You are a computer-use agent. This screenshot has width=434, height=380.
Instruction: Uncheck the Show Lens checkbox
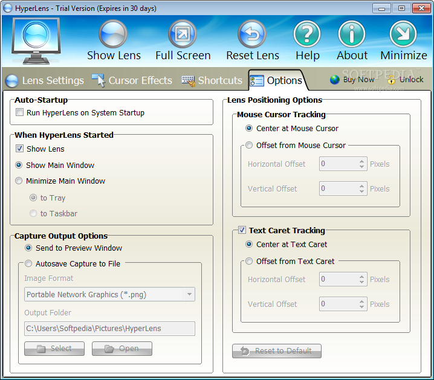click(19, 148)
